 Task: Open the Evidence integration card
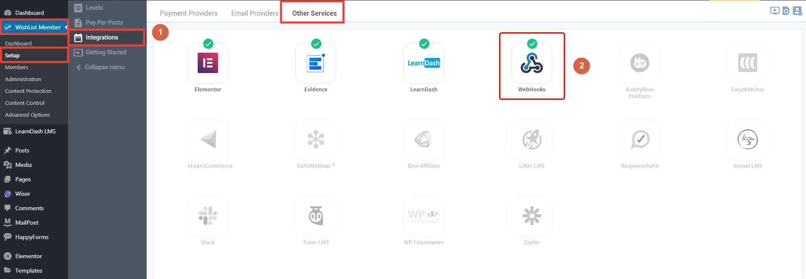pyautogui.click(x=316, y=63)
